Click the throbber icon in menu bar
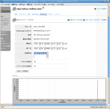 point(108,4)
